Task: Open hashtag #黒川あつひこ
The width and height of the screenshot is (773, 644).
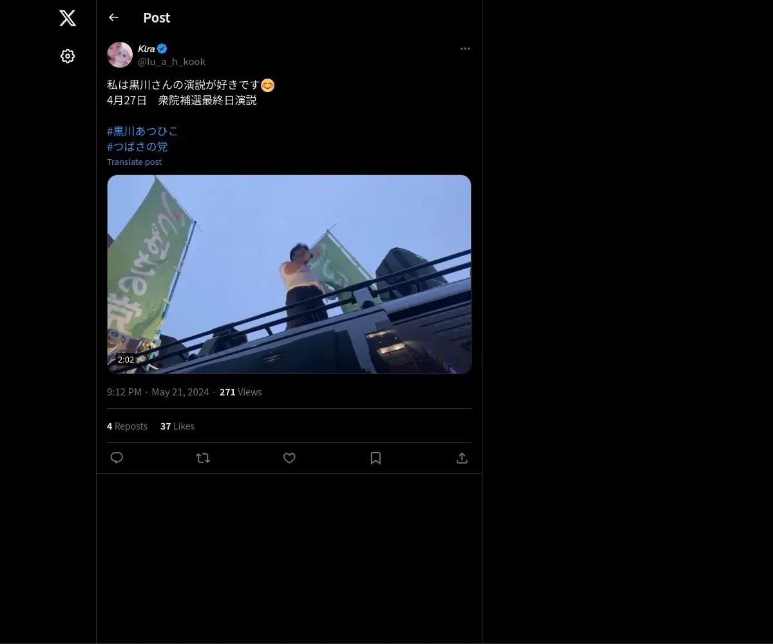Action: 142,131
